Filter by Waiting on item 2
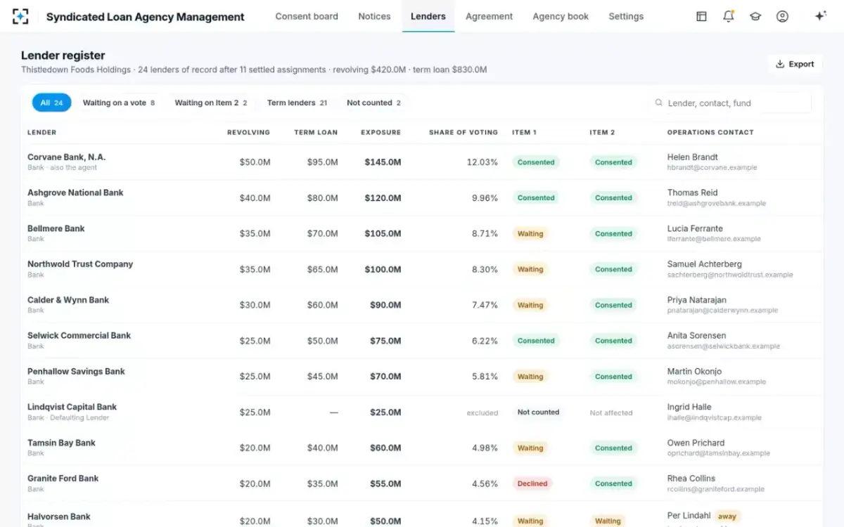 point(211,103)
